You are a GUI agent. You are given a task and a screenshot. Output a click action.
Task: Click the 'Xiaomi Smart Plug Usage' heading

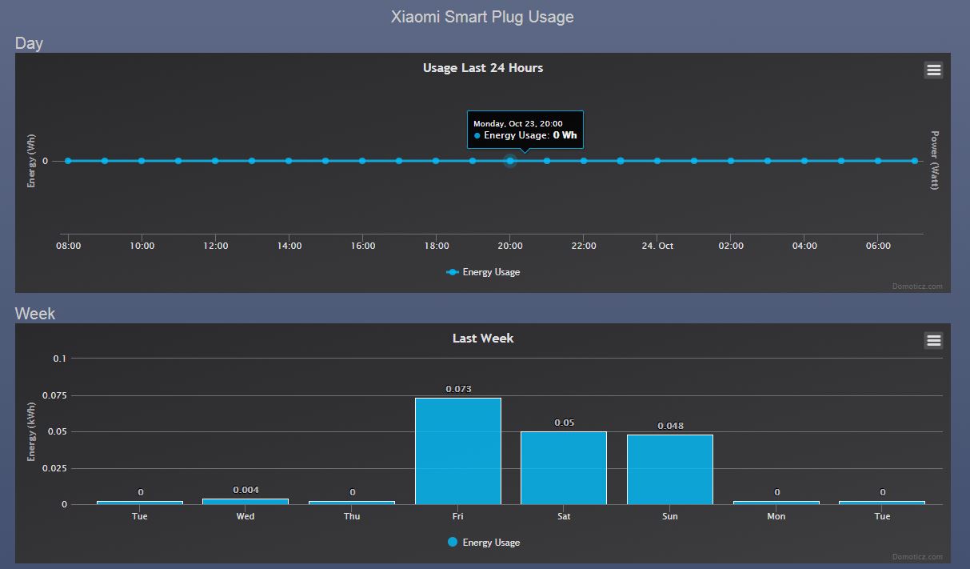coord(482,17)
